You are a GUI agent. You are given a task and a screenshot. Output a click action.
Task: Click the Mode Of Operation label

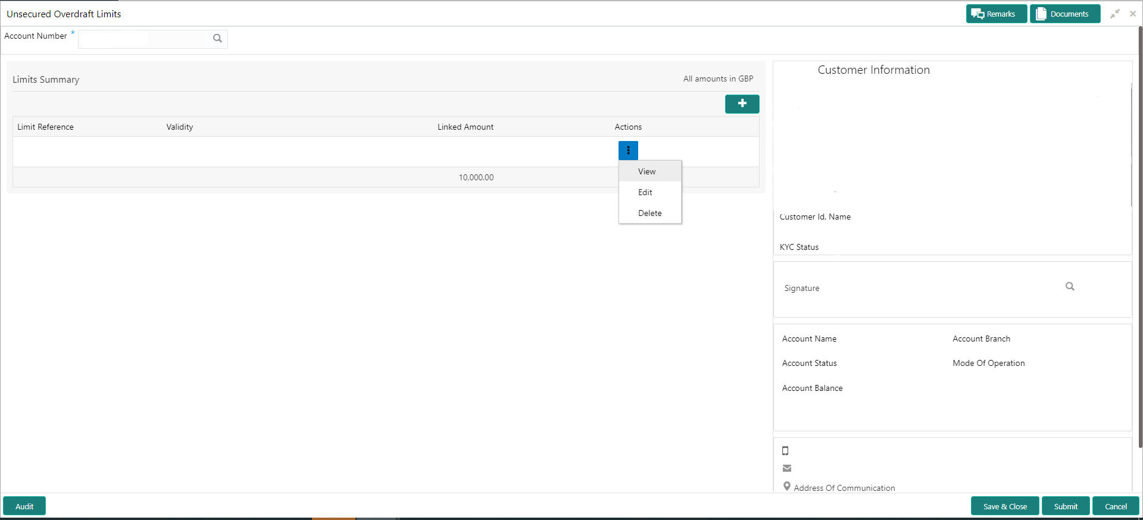click(x=988, y=363)
